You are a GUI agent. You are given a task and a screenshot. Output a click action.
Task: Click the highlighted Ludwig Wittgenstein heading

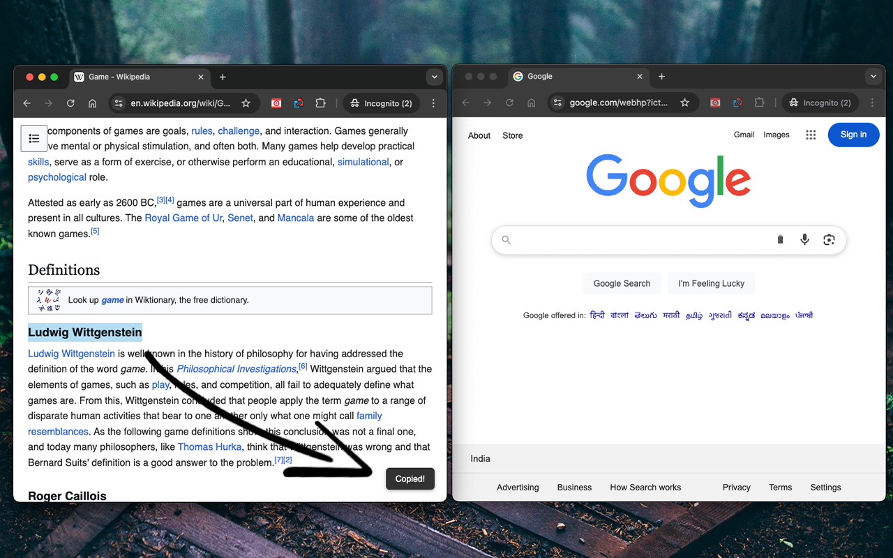[85, 333]
